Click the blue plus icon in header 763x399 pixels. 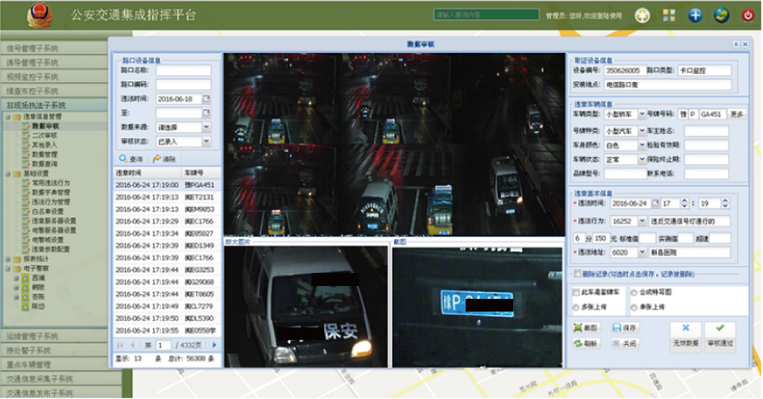pos(695,15)
